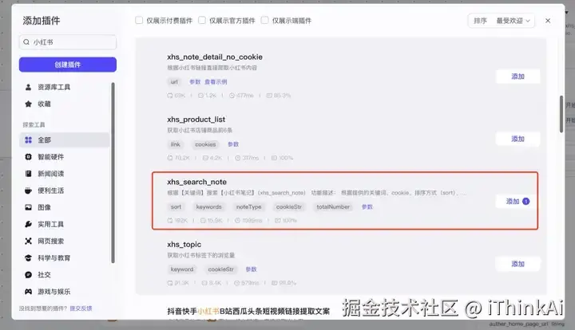Click the link parameter tag

[175, 144]
